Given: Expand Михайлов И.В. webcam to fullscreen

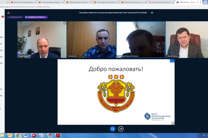Looking at the screenshot, I should pos(65,23).
